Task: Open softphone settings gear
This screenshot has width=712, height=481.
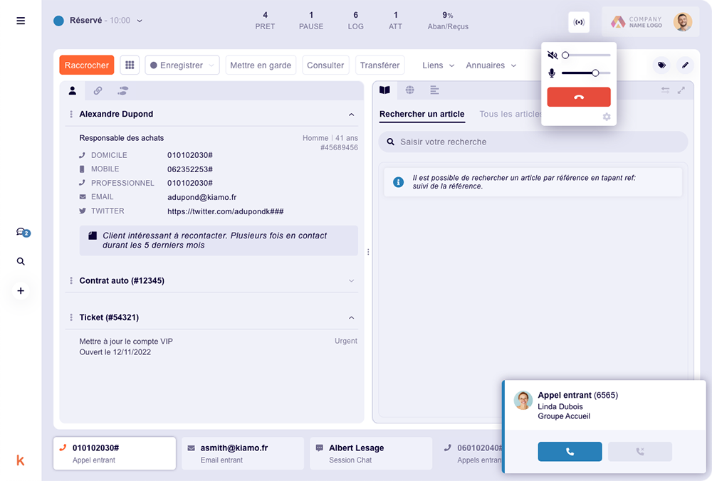Action: (606, 117)
